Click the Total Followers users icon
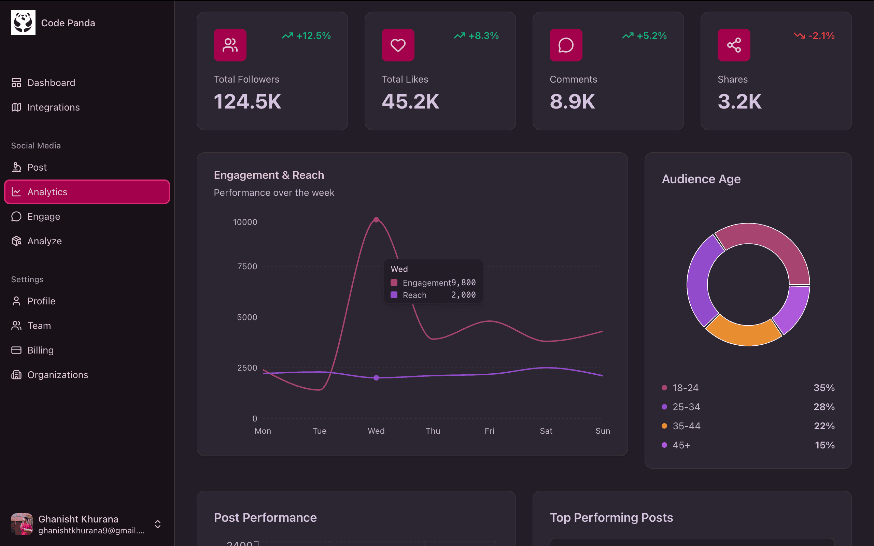 tap(230, 45)
